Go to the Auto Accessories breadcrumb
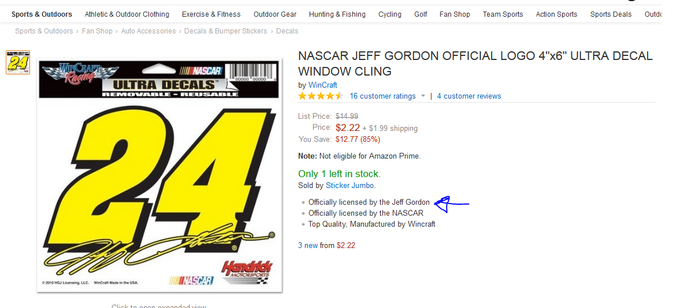677x308 pixels. coord(148,31)
